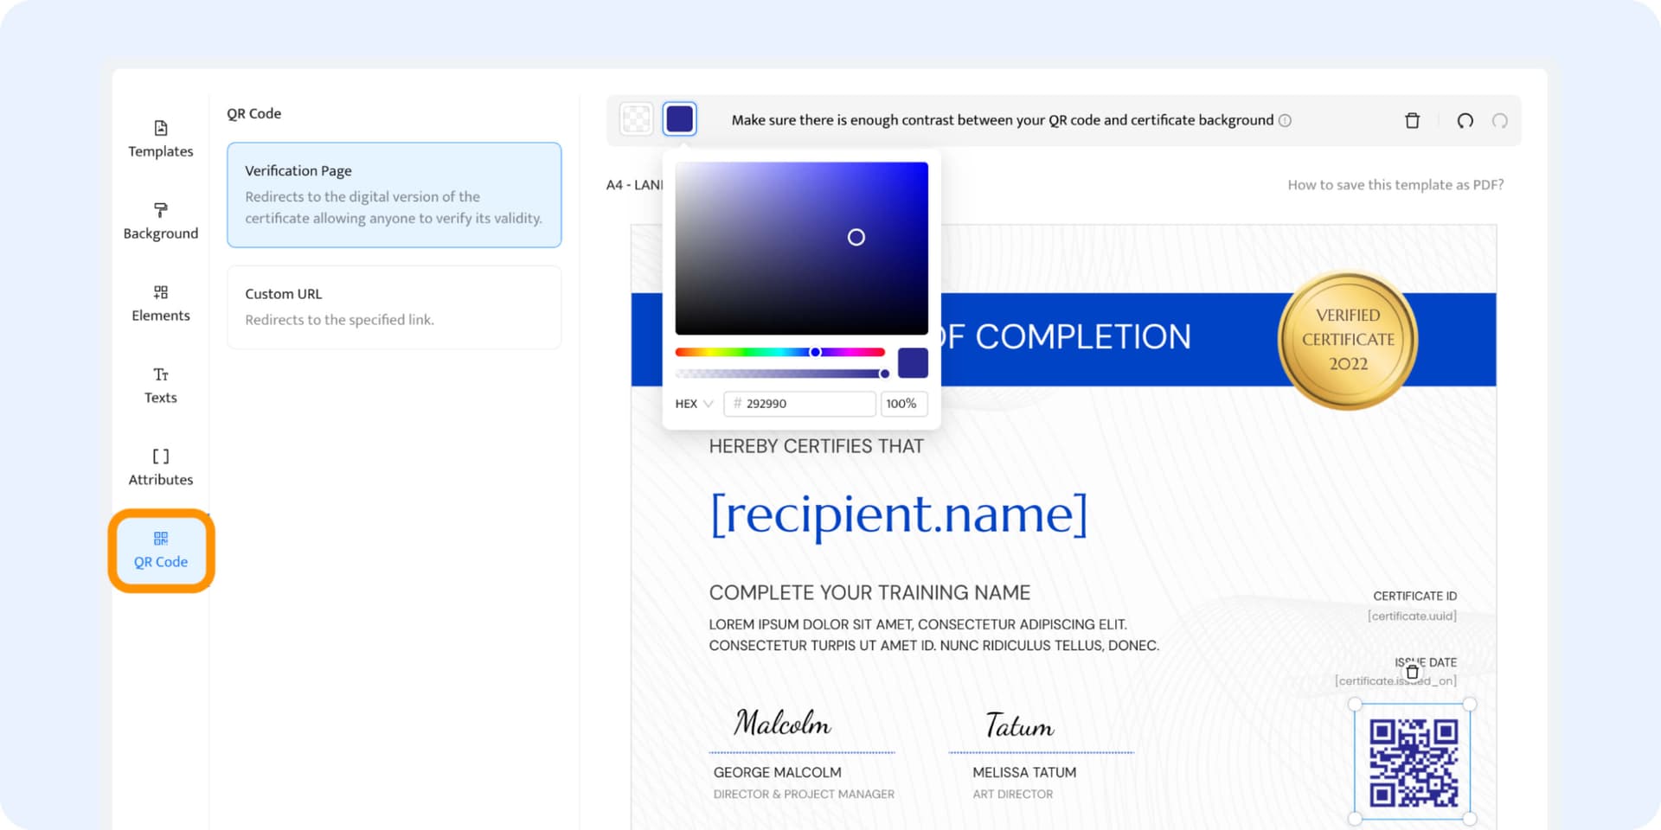Click the trash icon in top toolbar
Image resolution: width=1661 pixels, height=830 pixels.
point(1412,120)
